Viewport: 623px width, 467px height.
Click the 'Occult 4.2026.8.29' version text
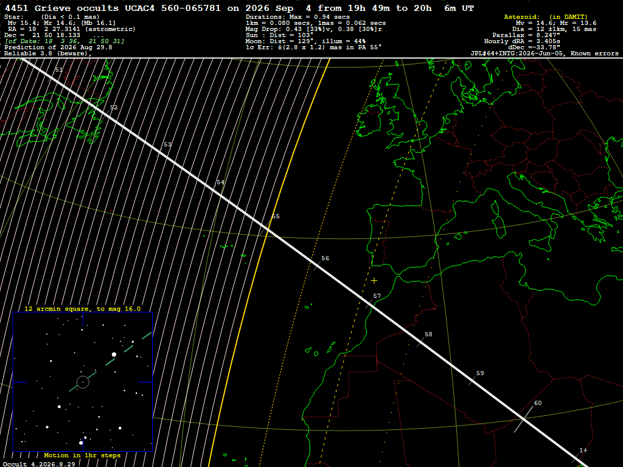[39, 464]
